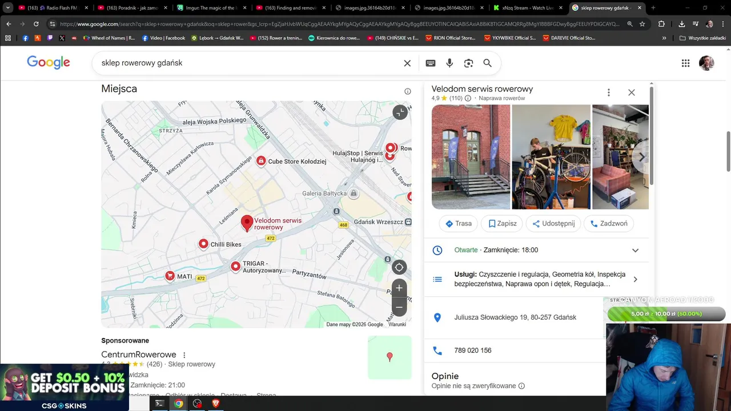Click the info icon next to Miejsca

[x=408, y=91]
